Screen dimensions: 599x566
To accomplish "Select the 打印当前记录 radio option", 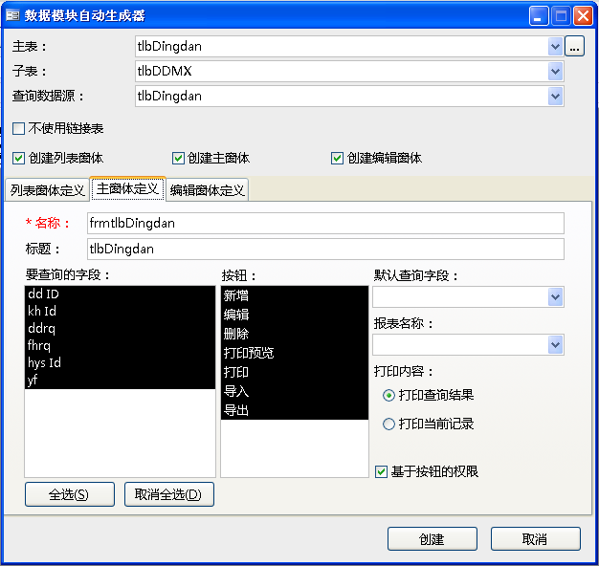I will [x=388, y=424].
